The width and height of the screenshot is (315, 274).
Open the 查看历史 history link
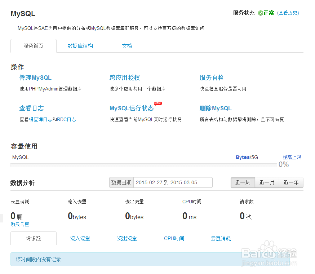(x=288, y=13)
